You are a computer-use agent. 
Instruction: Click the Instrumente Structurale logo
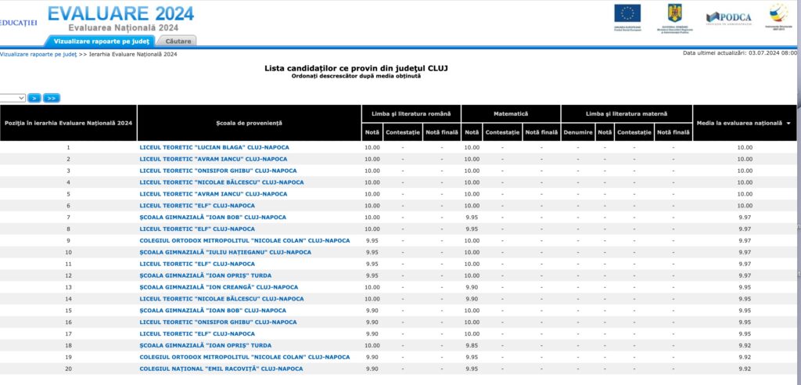pos(778,14)
